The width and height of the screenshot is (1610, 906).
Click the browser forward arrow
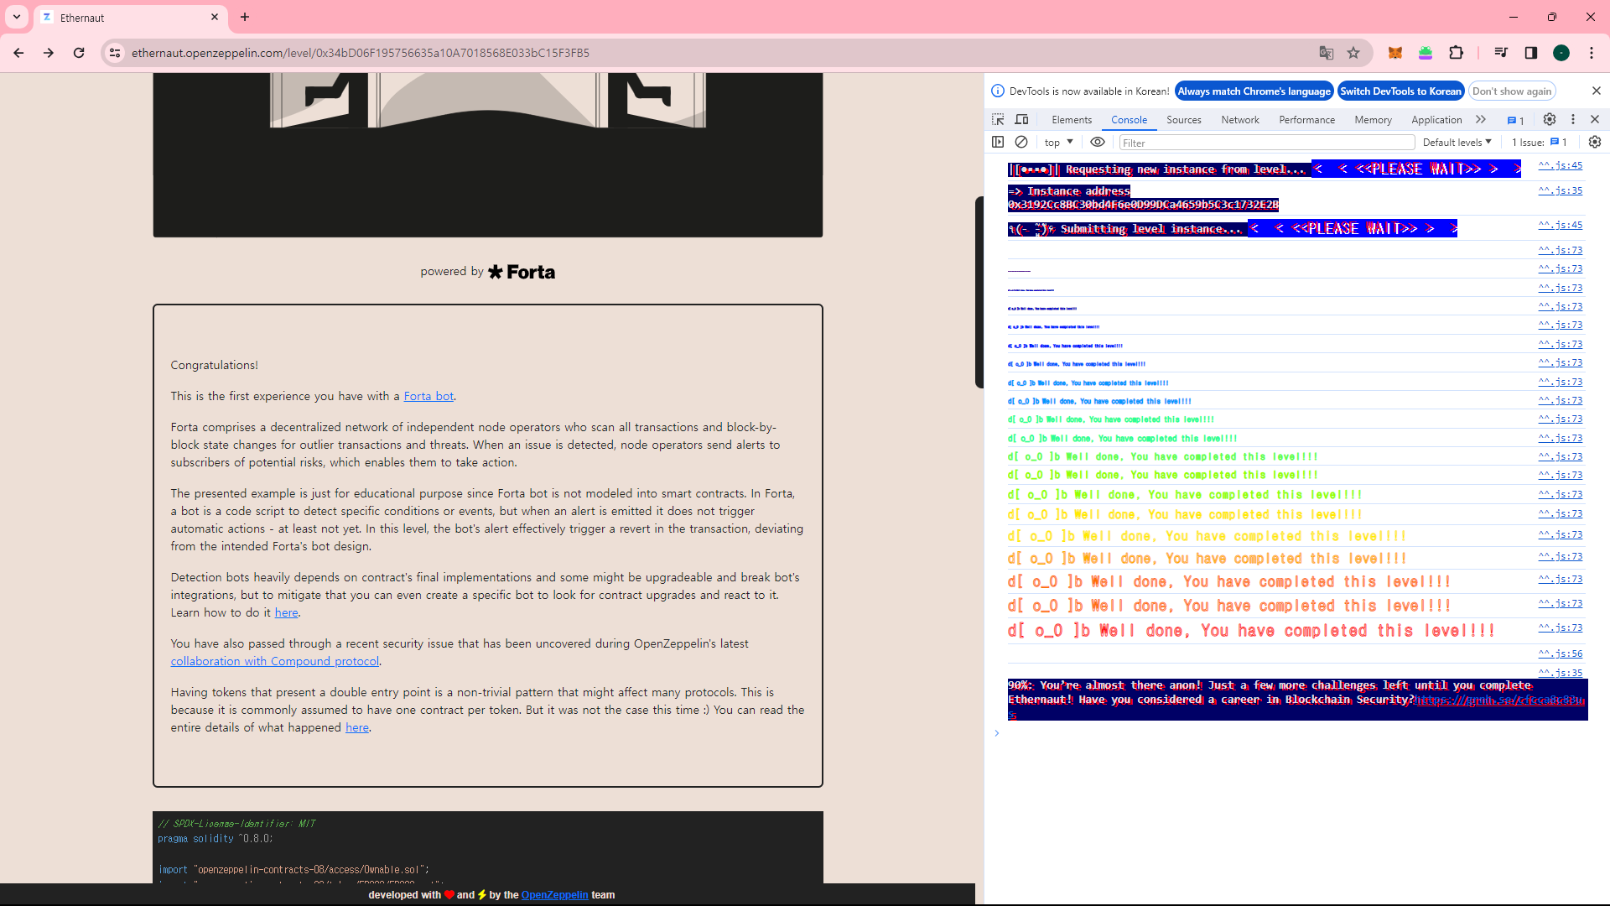(49, 53)
